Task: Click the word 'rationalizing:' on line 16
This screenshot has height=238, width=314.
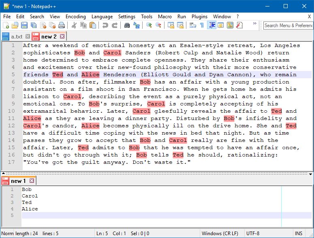Action: [252, 155]
